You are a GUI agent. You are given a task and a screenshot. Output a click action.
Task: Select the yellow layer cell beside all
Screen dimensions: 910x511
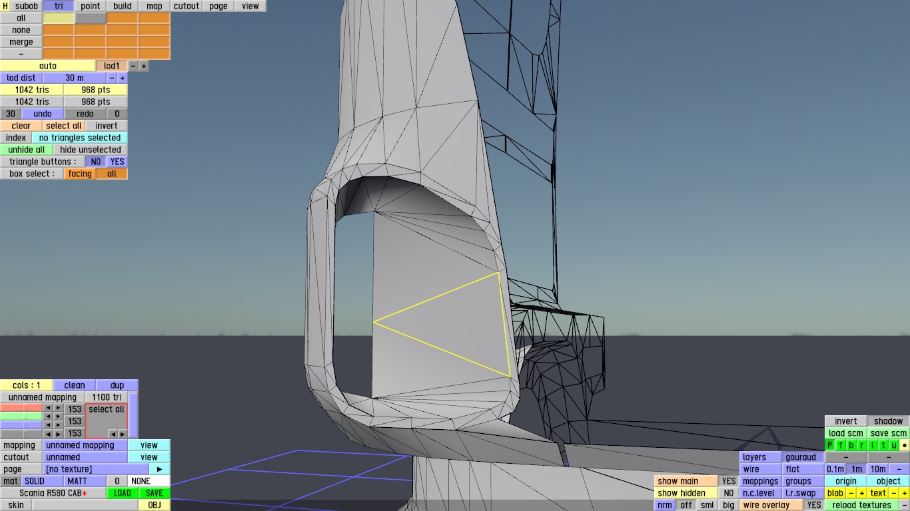(x=59, y=18)
